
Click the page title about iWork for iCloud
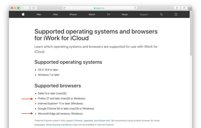pyautogui.click(x=96, y=35)
